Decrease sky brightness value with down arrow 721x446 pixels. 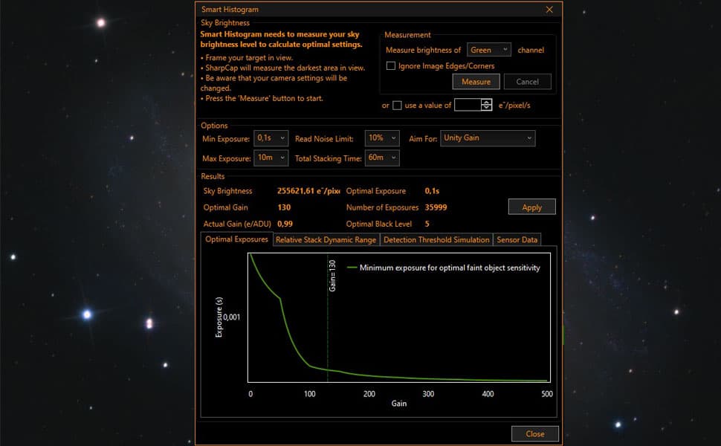(487, 108)
